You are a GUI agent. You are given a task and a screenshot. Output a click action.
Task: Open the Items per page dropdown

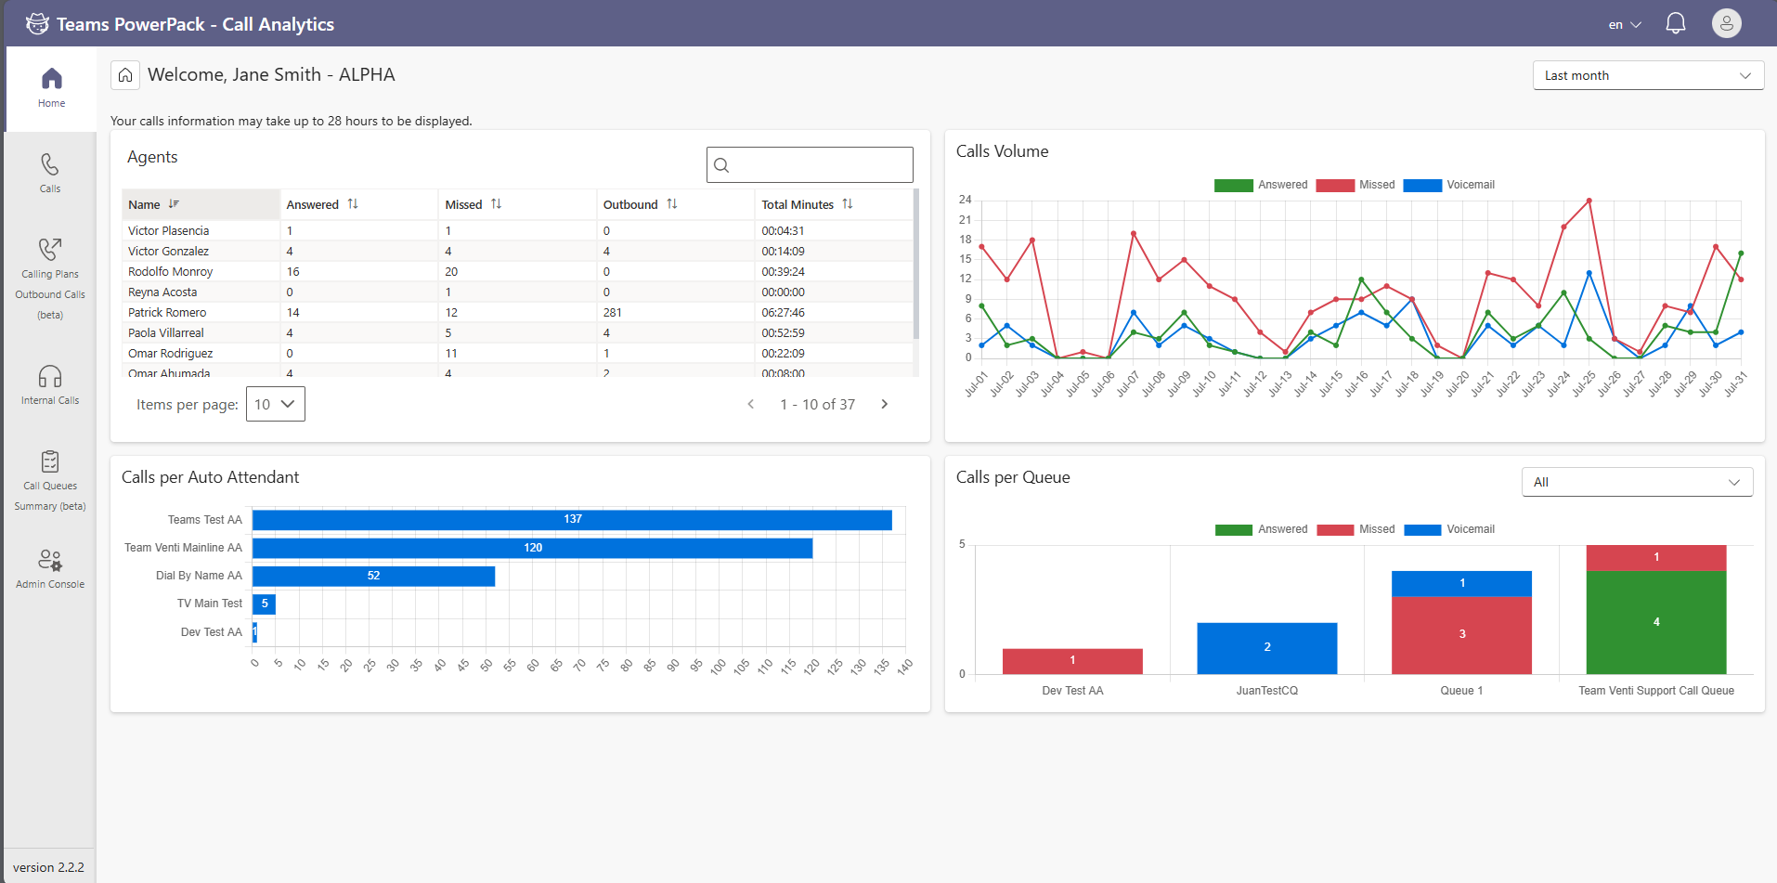coord(275,404)
